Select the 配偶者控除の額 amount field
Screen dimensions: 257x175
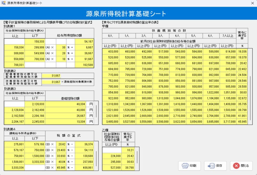point(51,76)
